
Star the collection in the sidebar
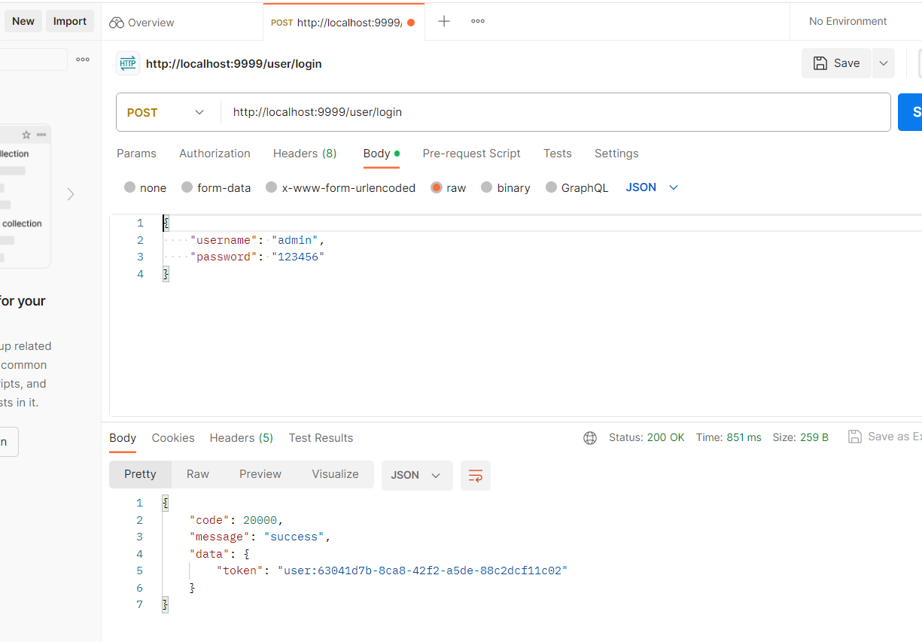26,135
